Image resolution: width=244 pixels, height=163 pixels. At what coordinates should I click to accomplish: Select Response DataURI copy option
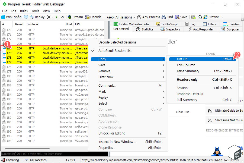203,94
